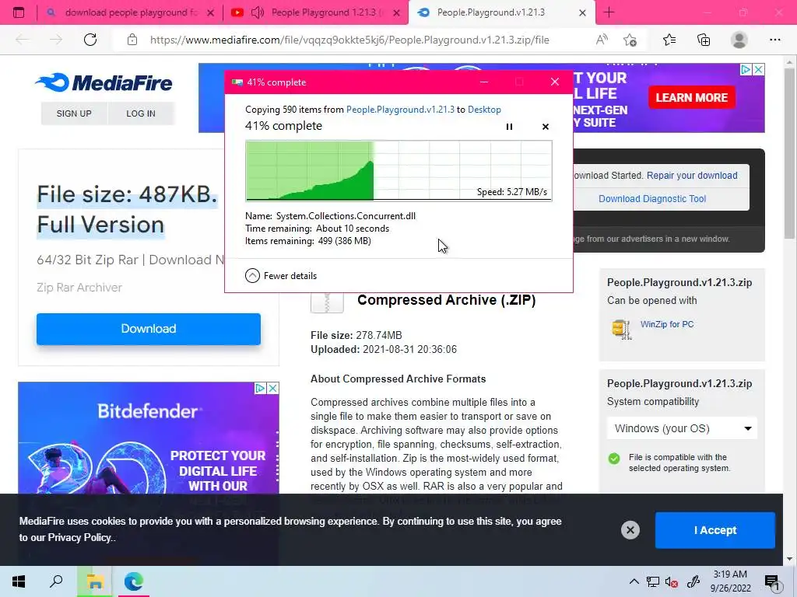The image size is (797, 597).
Task: Open top ad AdChoices info icon
Action: (x=745, y=69)
